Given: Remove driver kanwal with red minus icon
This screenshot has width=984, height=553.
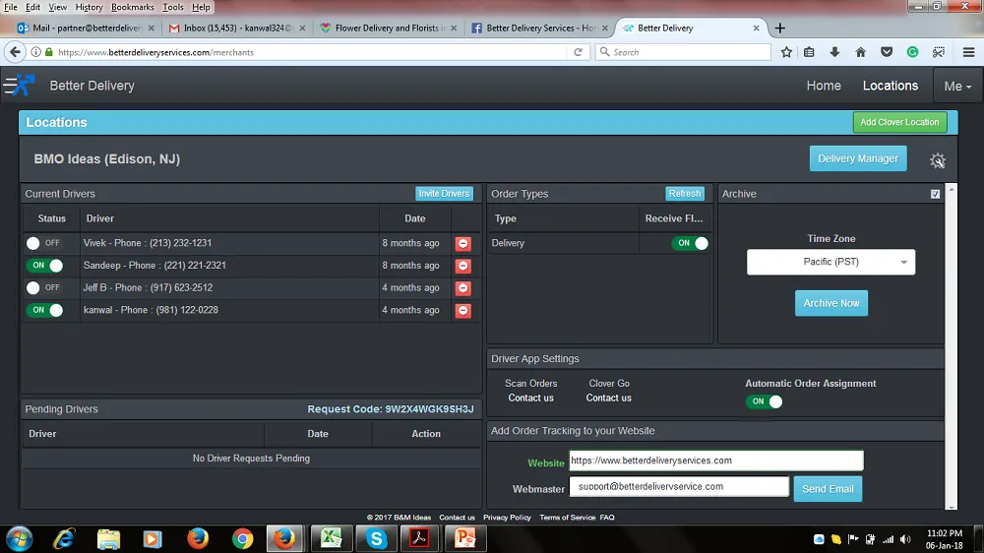Looking at the screenshot, I should (462, 311).
